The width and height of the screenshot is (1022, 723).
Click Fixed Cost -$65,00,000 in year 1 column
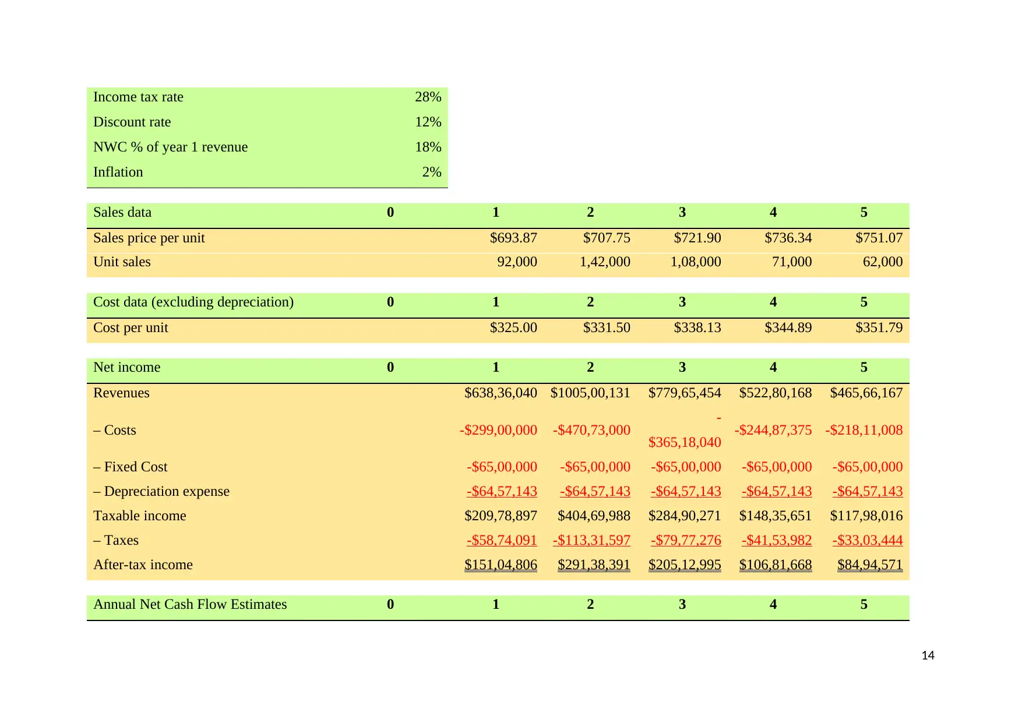(502, 467)
